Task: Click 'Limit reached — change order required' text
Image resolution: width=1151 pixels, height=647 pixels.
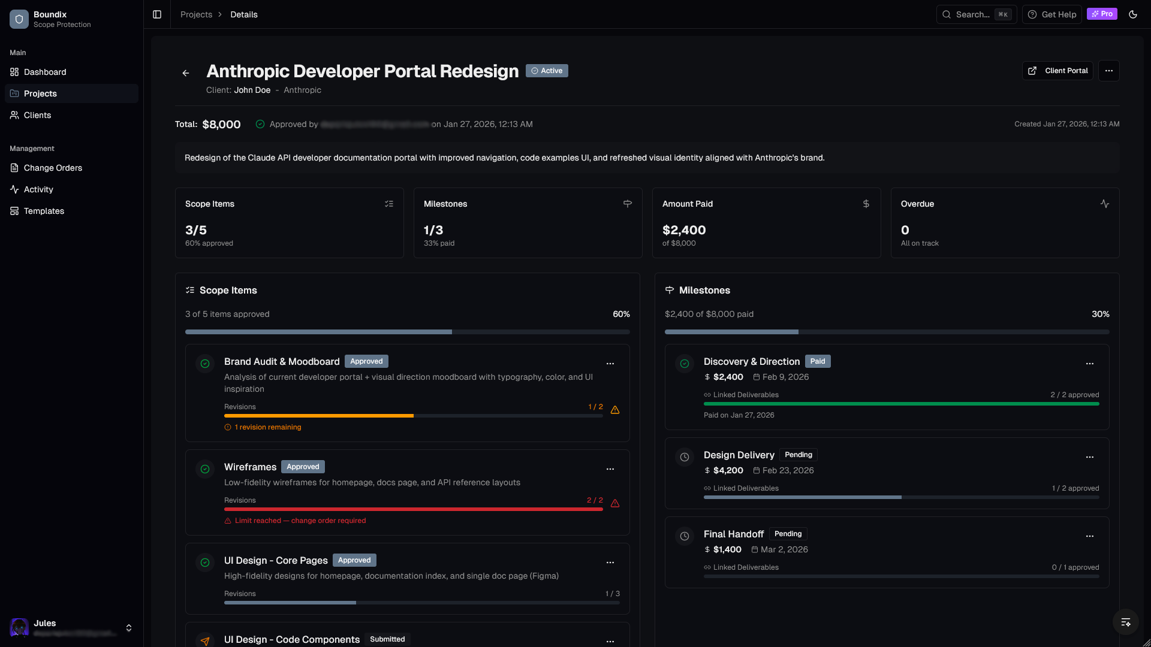Action: [x=300, y=521]
